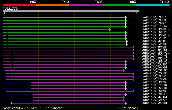Viewport: 172px width, 110px height.
Task: Click the purple arrowhead on the C5Y5D8 row
Action: pyautogui.click(x=134, y=91)
